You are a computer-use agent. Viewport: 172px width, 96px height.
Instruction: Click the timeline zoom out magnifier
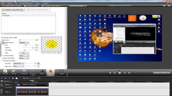click(24, 78)
